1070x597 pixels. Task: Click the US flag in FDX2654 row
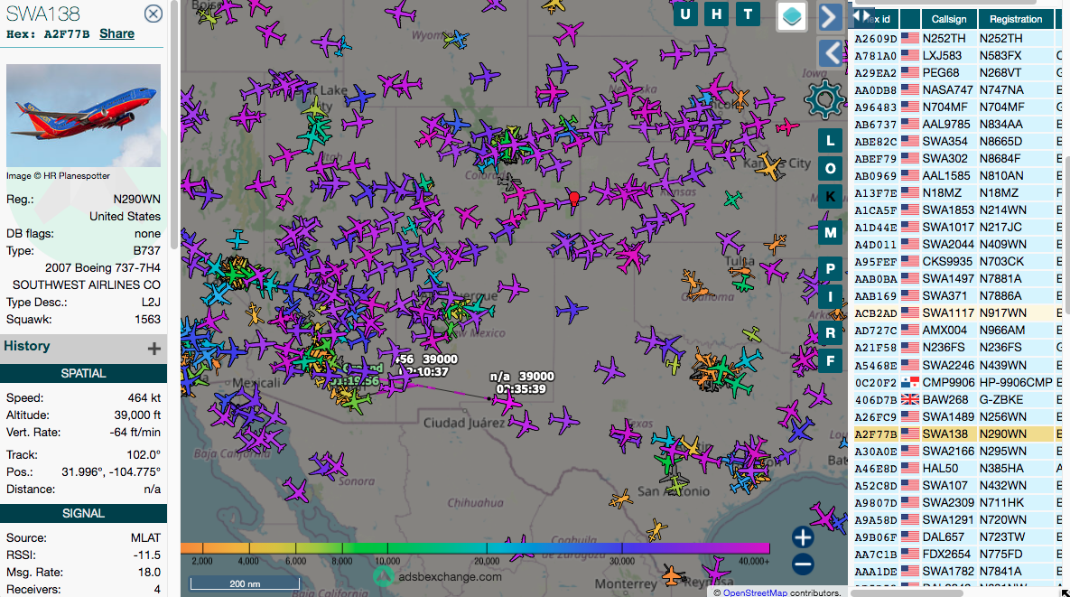(909, 554)
